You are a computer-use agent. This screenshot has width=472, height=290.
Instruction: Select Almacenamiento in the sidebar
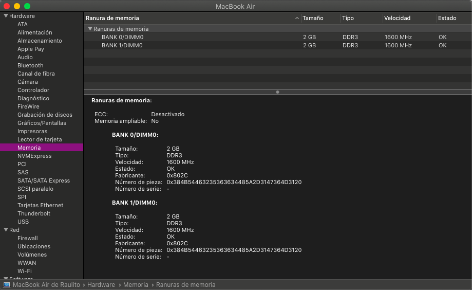[40, 41]
